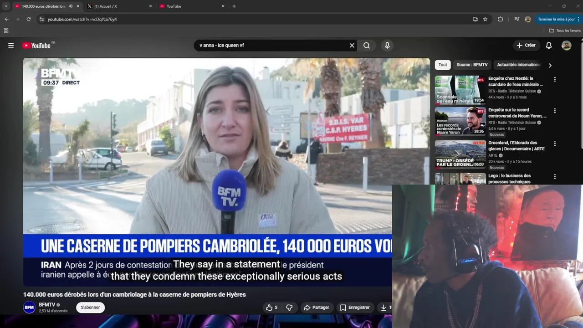Open options for the Noam Yaron video
This screenshot has height=328, width=583.
point(555,111)
